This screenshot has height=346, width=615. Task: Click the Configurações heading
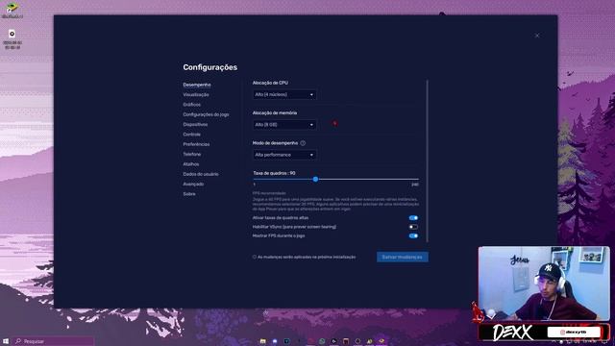point(209,67)
